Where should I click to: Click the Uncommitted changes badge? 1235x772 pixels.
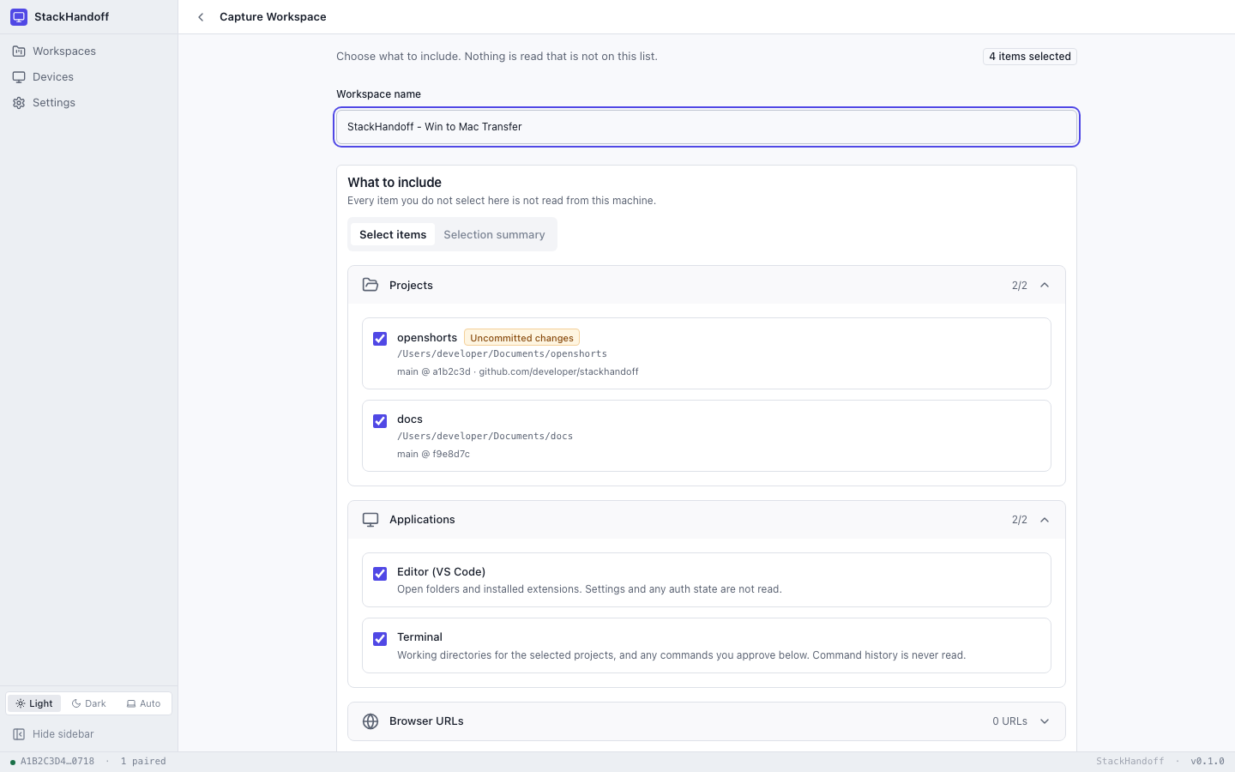521,338
